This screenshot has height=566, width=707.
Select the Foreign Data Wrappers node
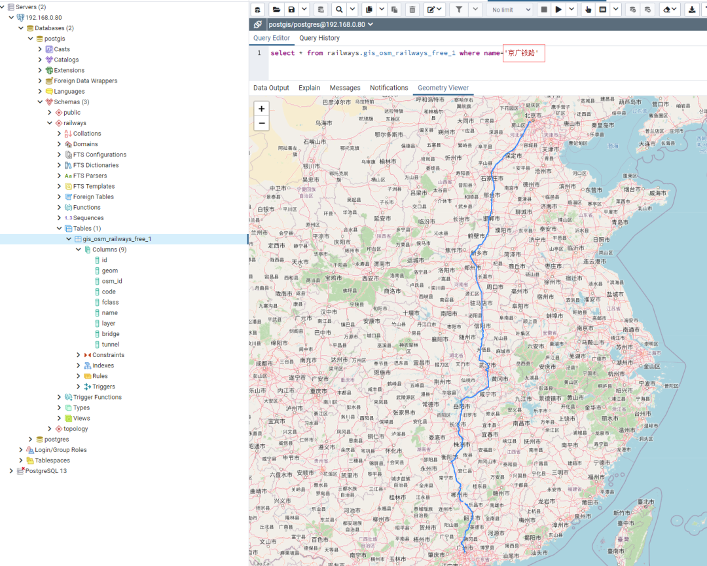[86, 81]
